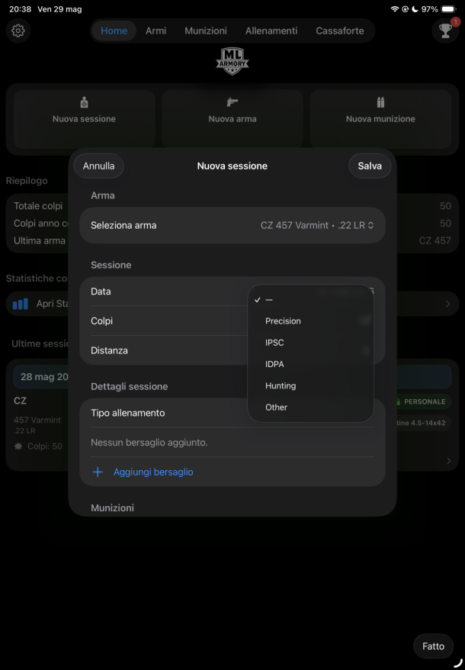This screenshot has width=465, height=670.
Task: Switch to the Home tab
Action: coord(114,31)
